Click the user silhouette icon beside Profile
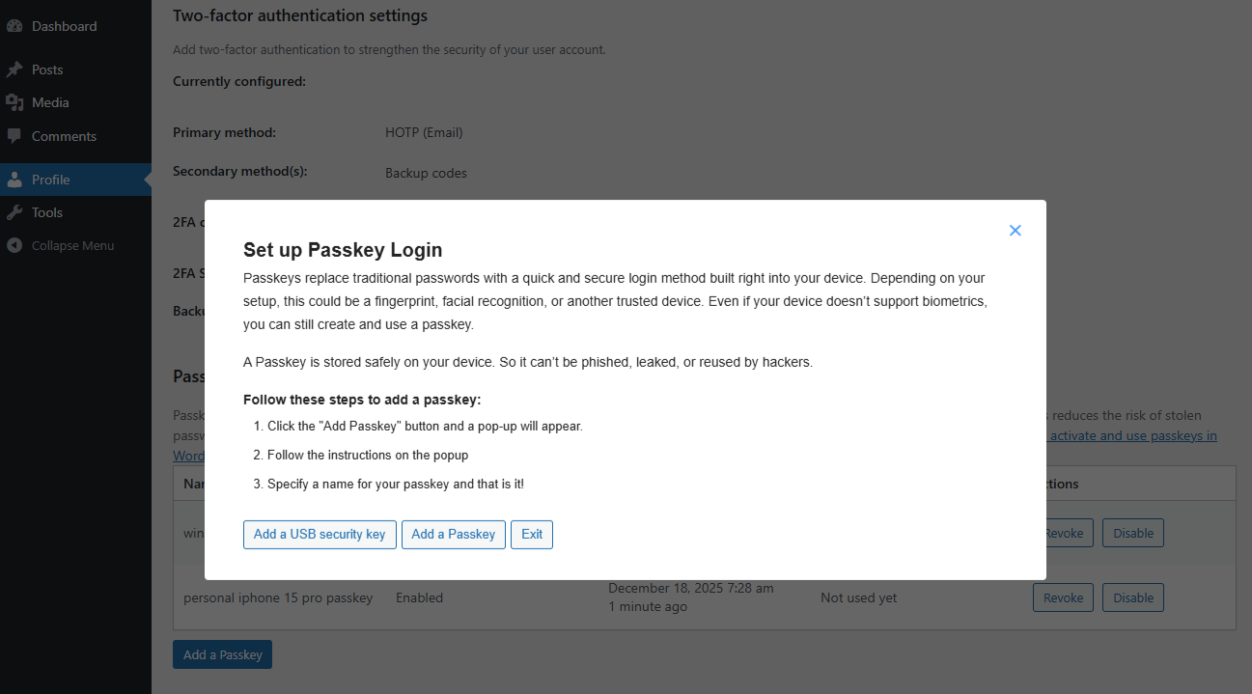The width and height of the screenshot is (1252, 694). point(14,180)
